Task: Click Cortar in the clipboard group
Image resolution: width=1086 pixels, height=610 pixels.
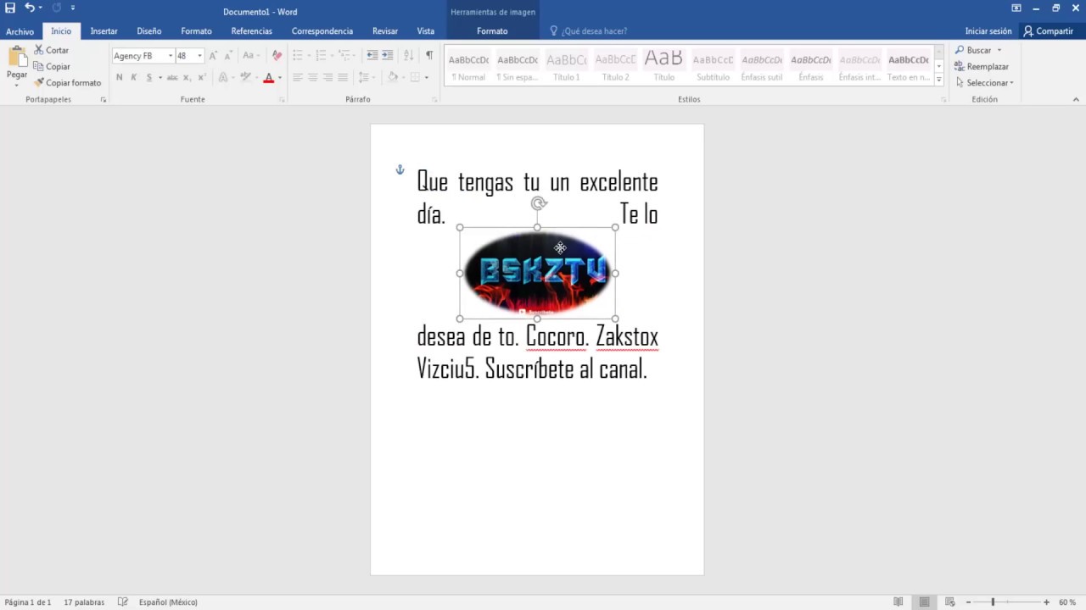Action: point(51,50)
